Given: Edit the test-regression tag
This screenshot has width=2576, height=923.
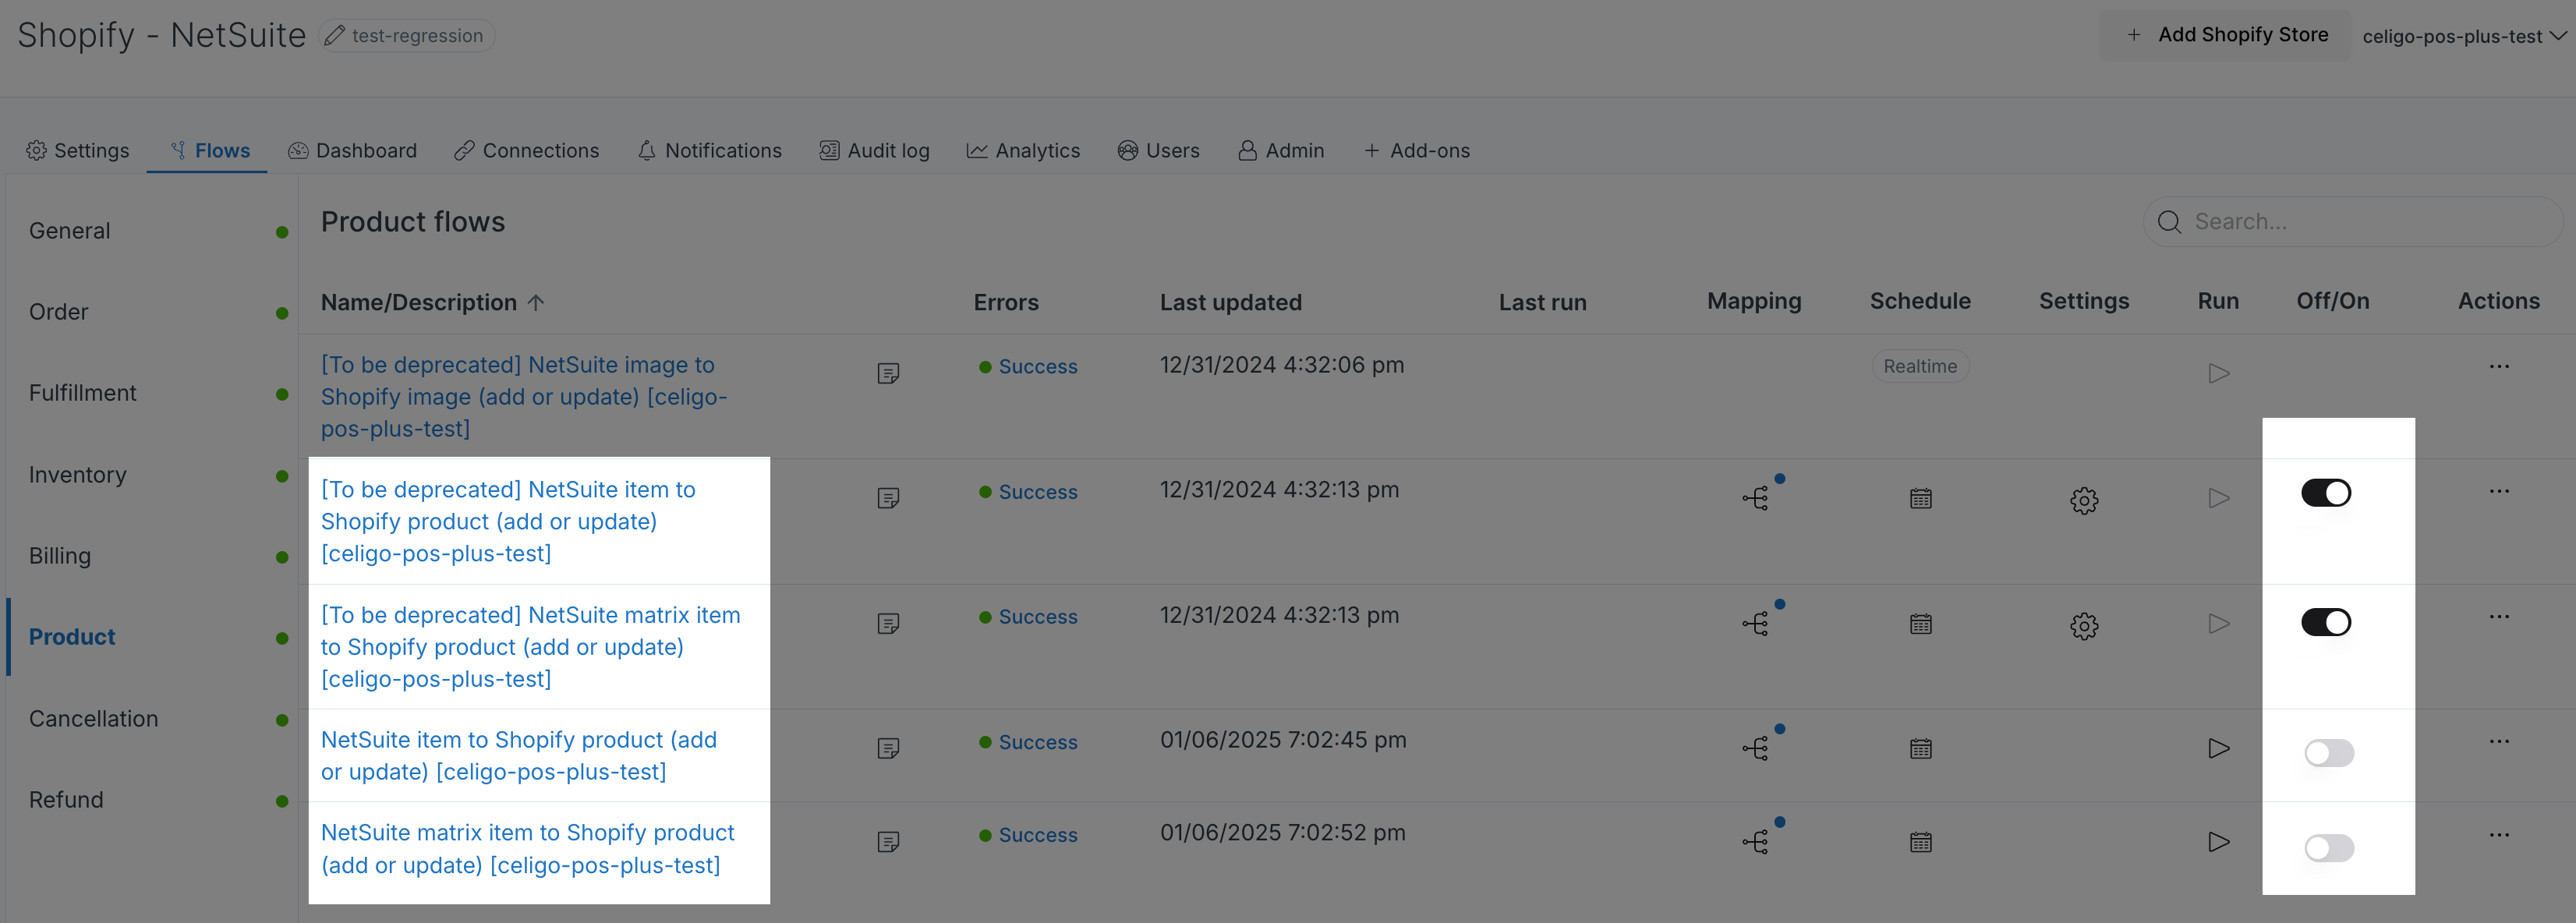Looking at the screenshot, I should (x=407, y=36).
